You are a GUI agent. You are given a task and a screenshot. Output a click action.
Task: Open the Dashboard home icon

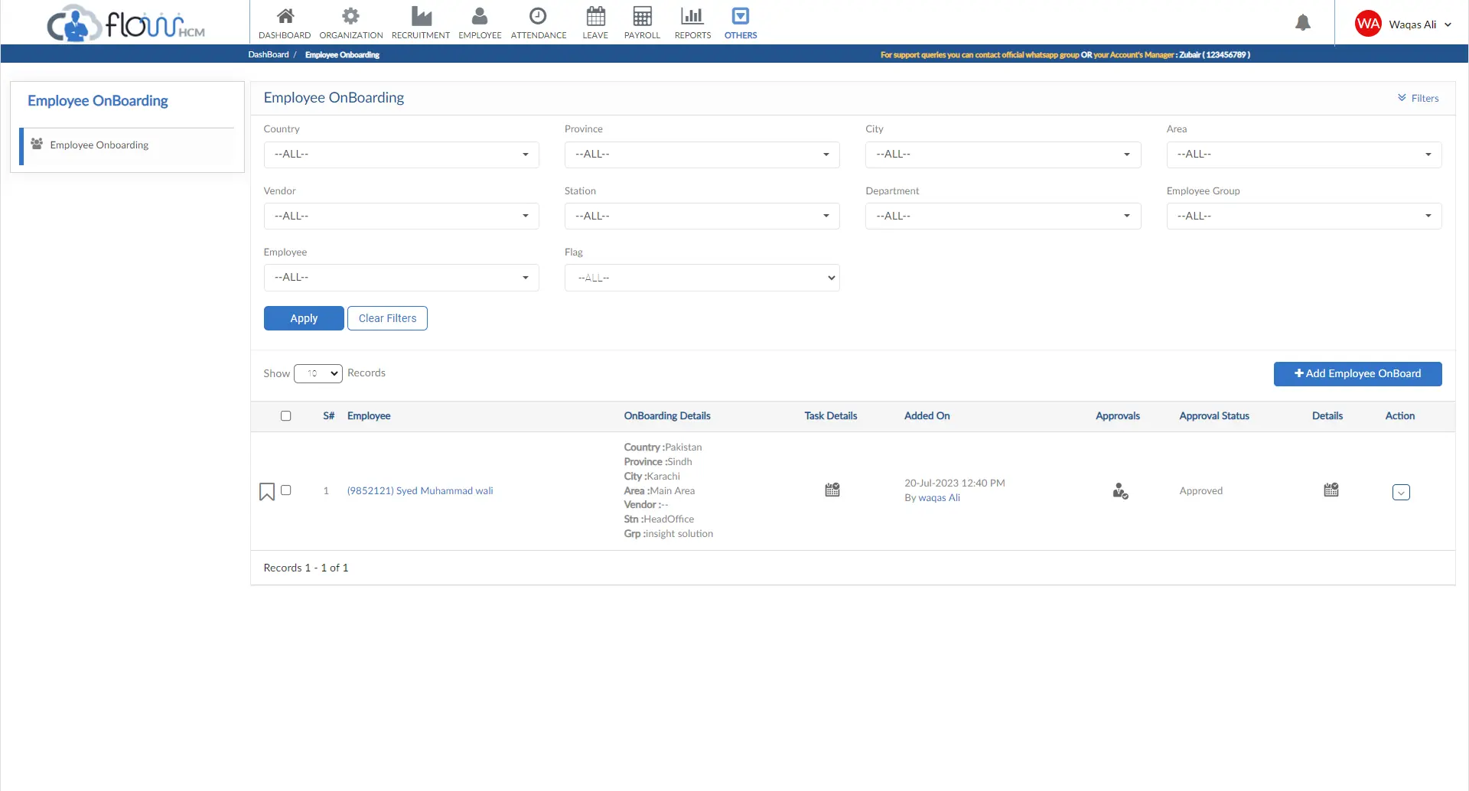point(285,16)
